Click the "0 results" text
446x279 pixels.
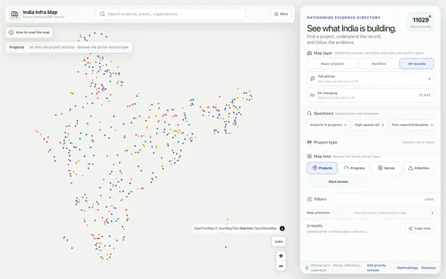(314, 226)
